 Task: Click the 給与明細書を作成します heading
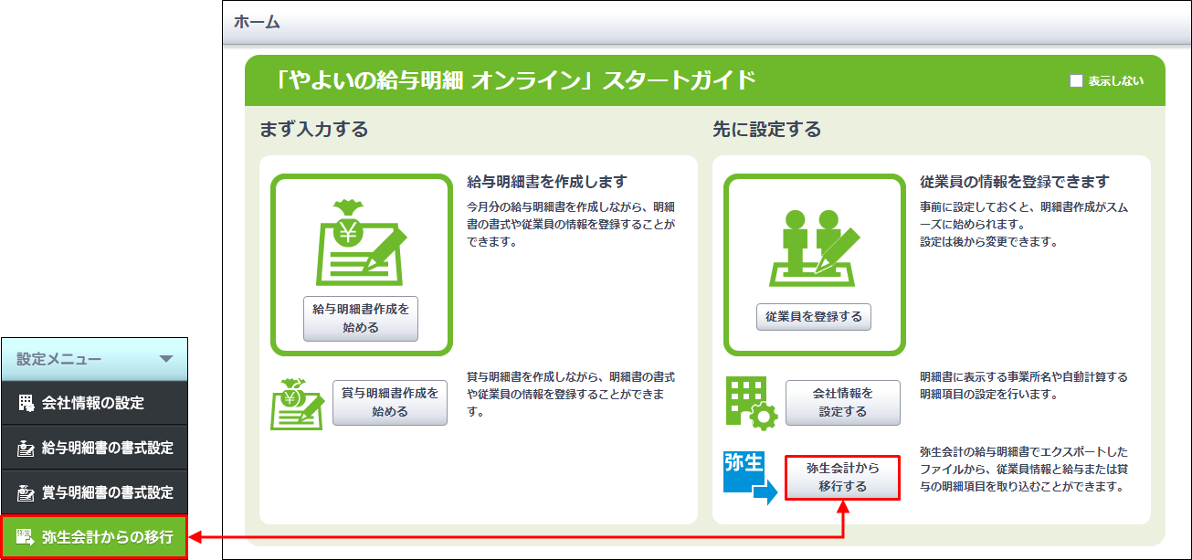pyautogui.click(x=547, y=182)
